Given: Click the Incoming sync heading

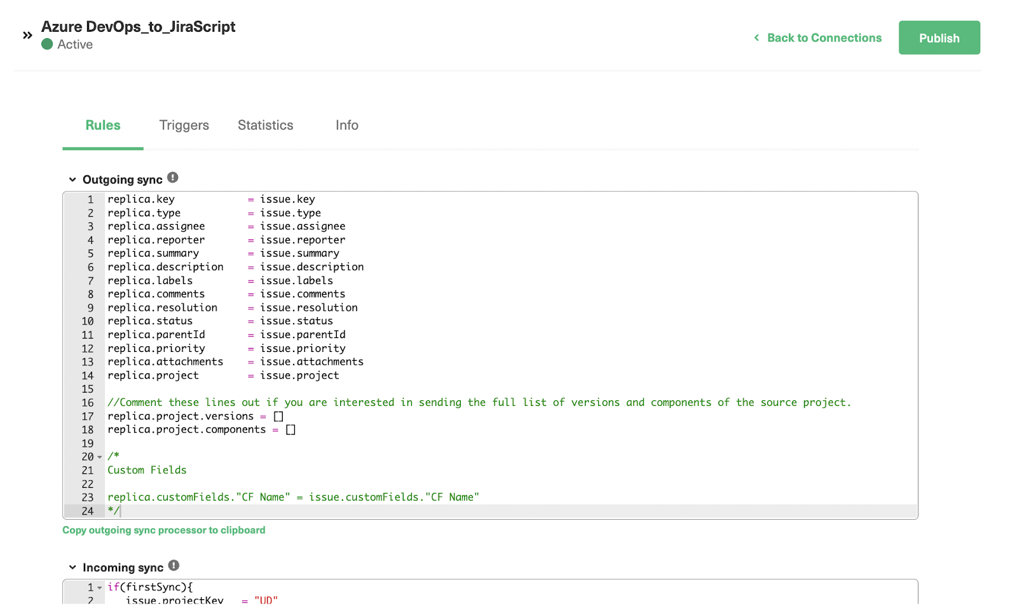Looking at the screenshot, I should 123,567.
